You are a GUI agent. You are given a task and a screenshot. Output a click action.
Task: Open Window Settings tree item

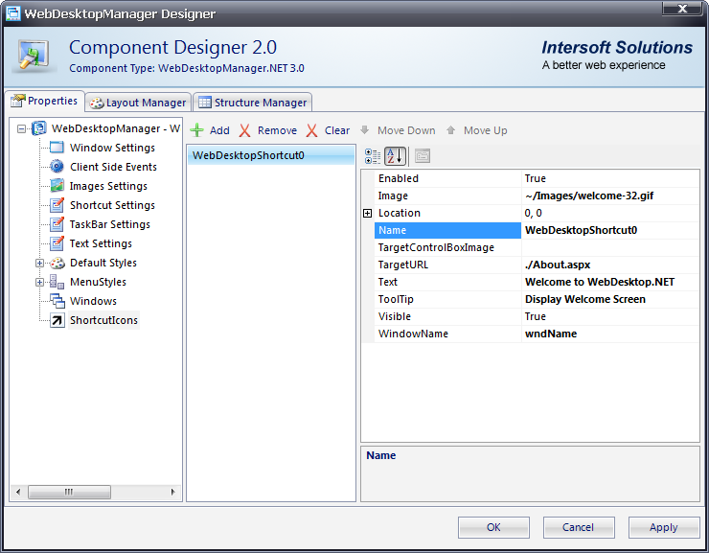pyautogui.click(x=112, y=148)
